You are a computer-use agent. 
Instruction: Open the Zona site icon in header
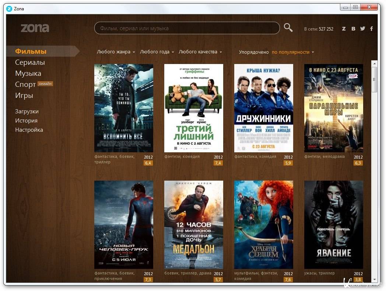pyautogui.click(x=344, y=29)
